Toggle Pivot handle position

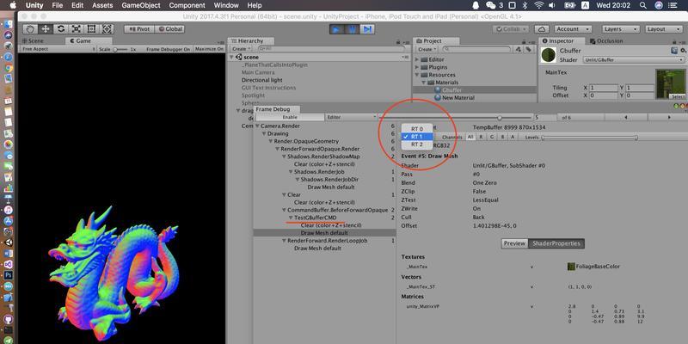tap(138, 29)
